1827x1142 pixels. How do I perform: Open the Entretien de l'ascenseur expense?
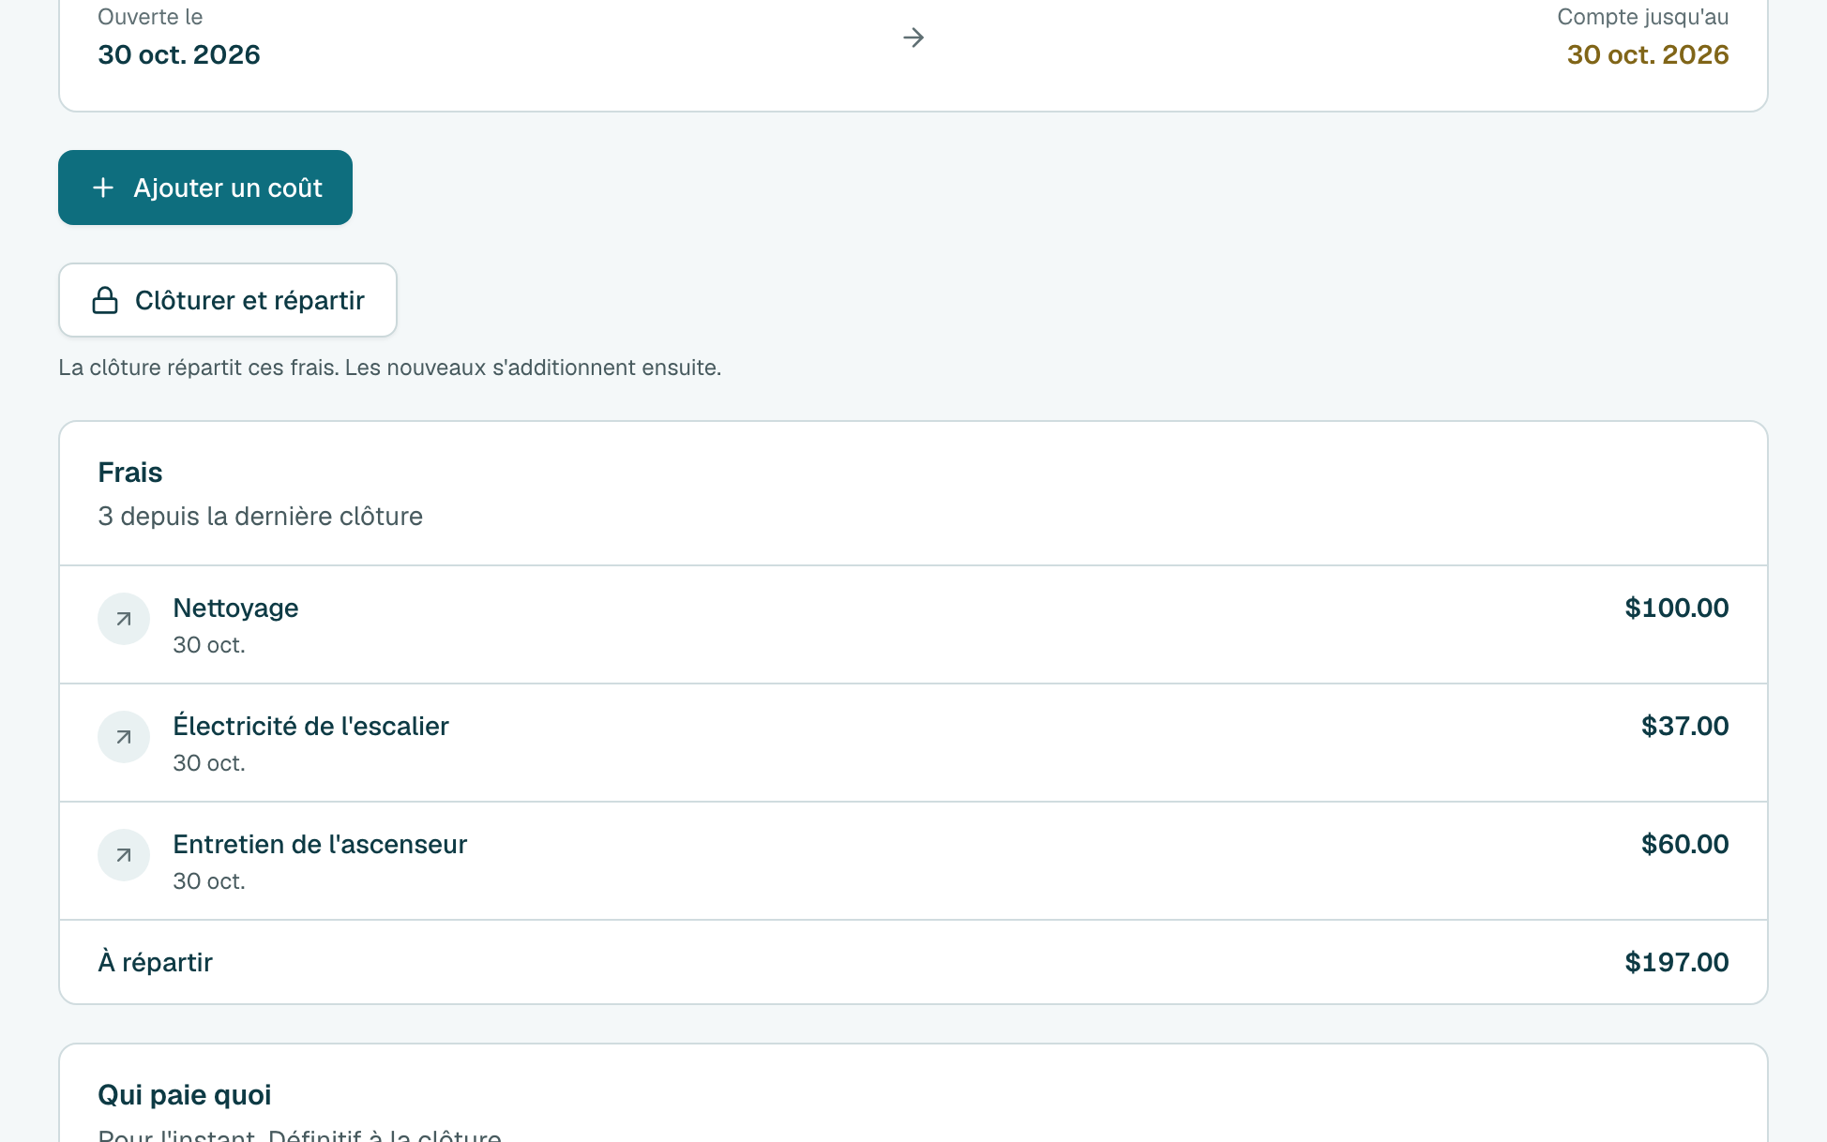913,861
